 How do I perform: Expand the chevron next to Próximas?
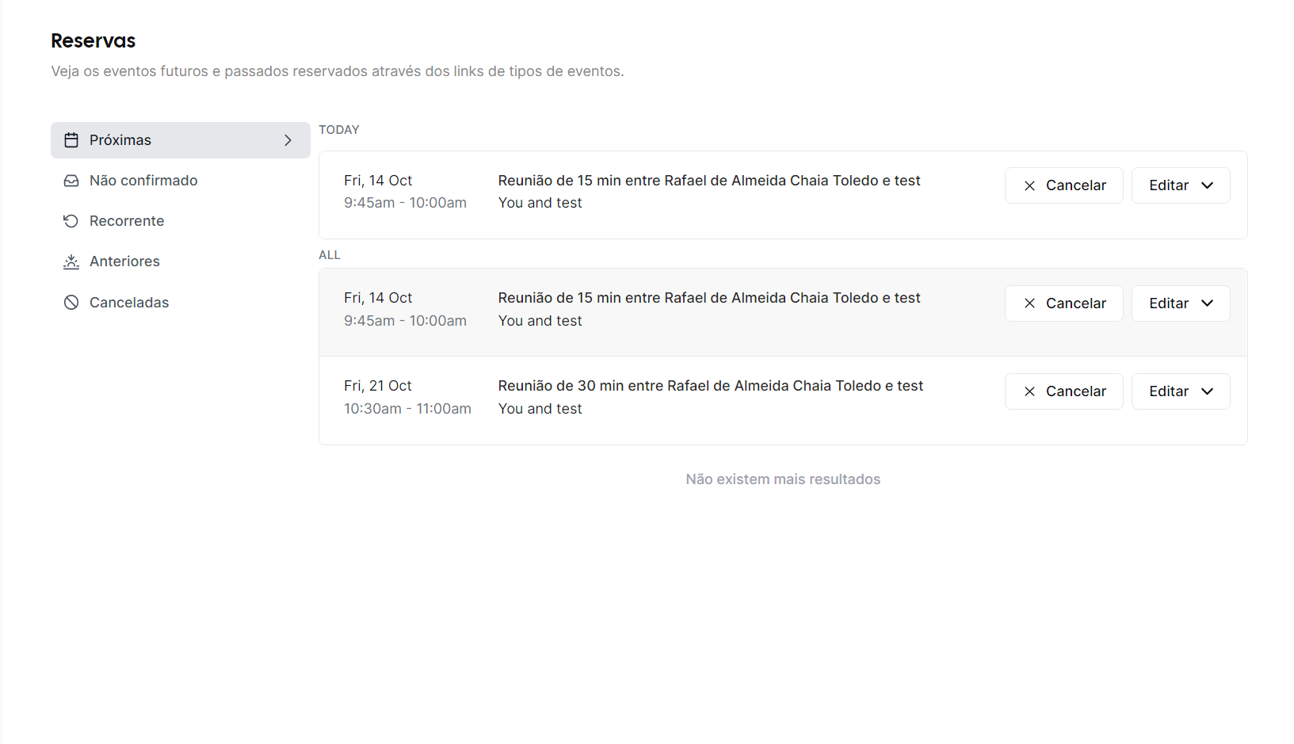[287, 139]
